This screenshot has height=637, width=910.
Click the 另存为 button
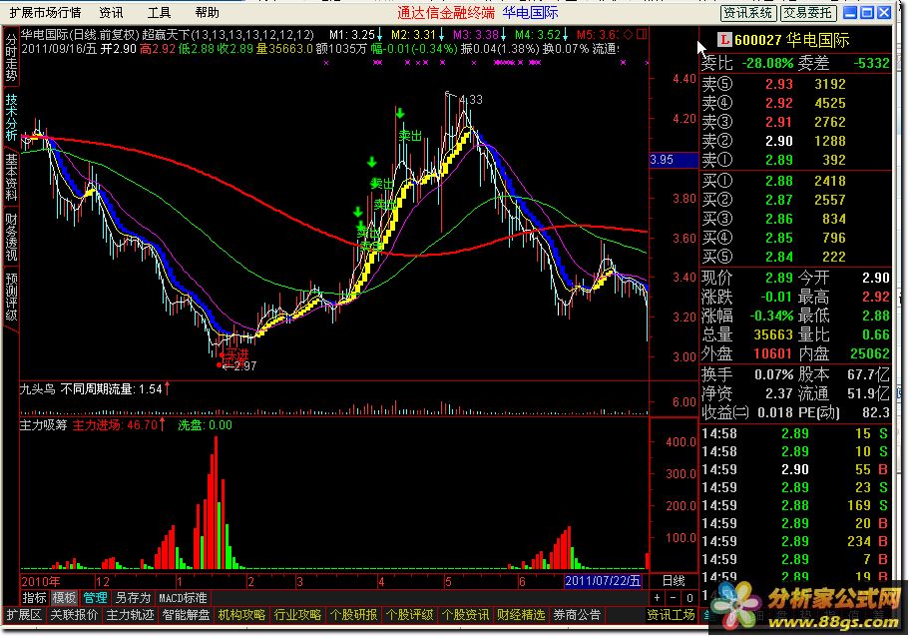(x=133, y=597)
